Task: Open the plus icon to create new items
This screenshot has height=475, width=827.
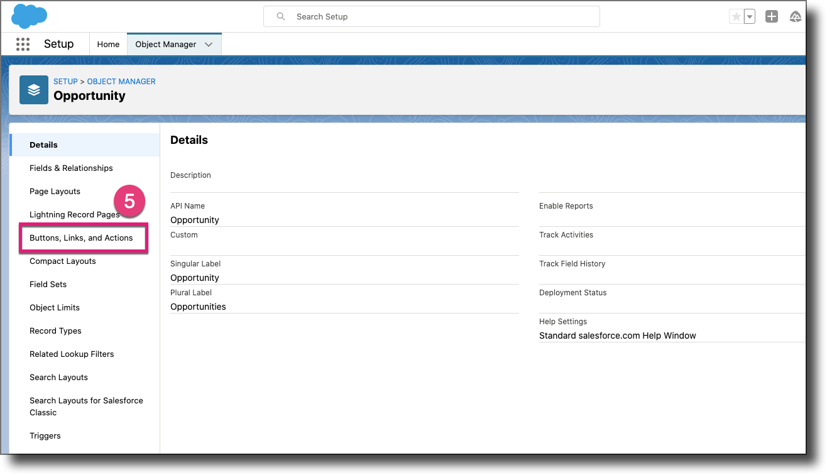Action: (x=772, y=16)
